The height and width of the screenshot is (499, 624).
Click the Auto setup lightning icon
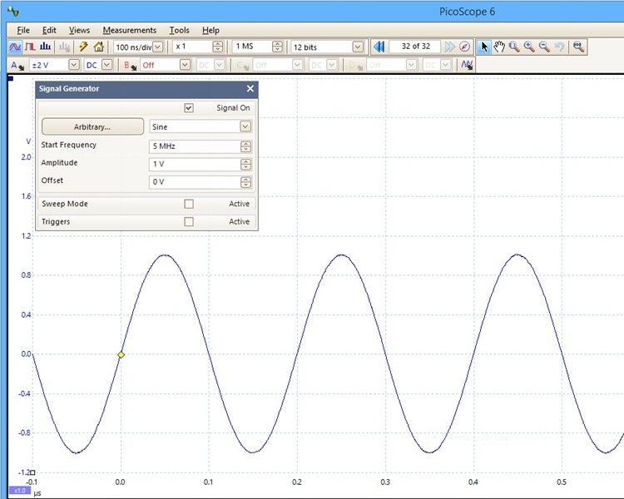(x=83, y=47)
